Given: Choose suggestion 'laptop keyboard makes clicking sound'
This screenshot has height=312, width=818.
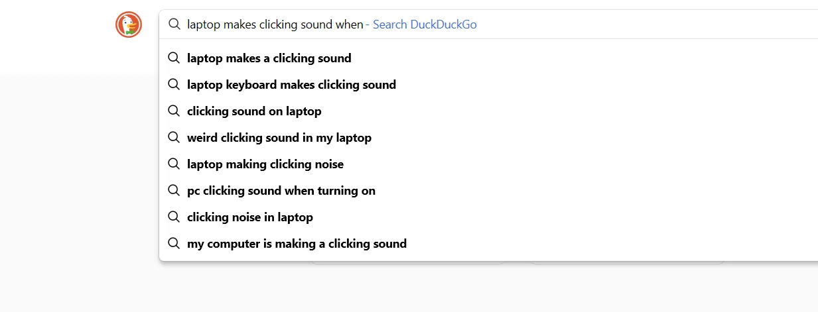Looking at the screenshot, I should [292, 85].
